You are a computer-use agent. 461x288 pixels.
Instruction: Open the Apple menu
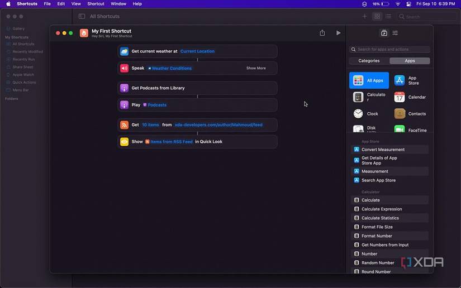[x=8, y=4]
